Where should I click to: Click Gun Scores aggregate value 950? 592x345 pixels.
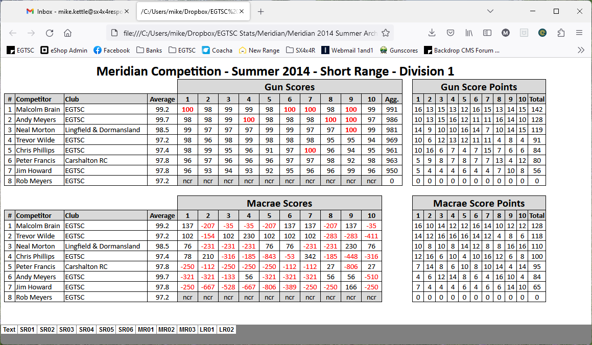click(392, 170)
